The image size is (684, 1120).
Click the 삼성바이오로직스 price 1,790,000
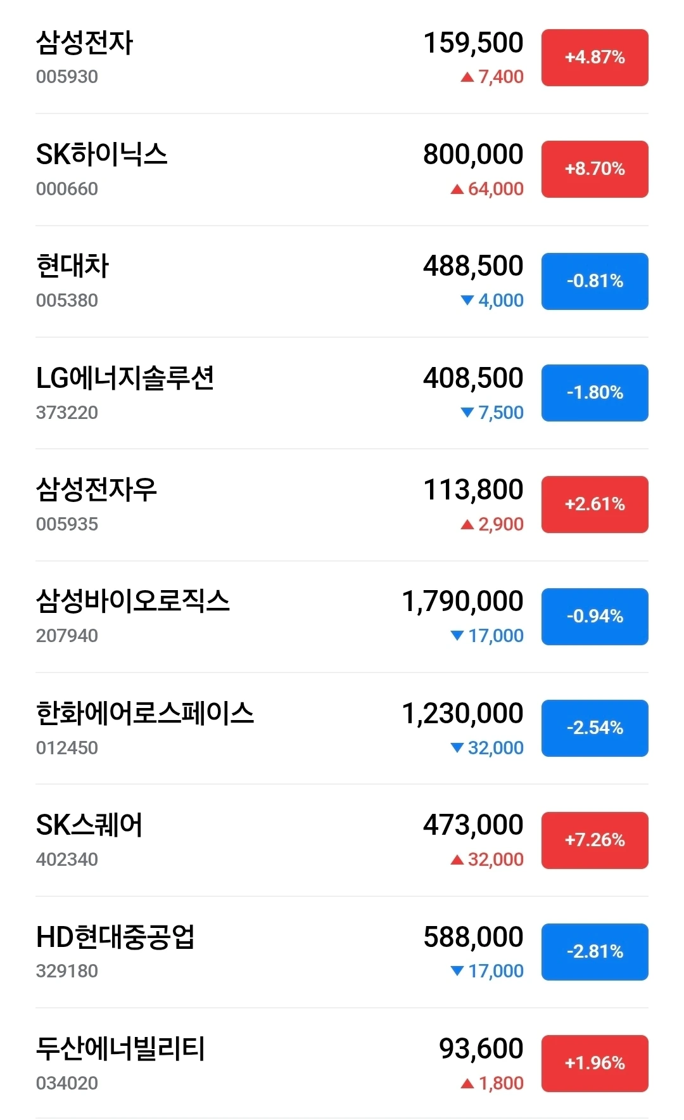[x=462, y=602]
